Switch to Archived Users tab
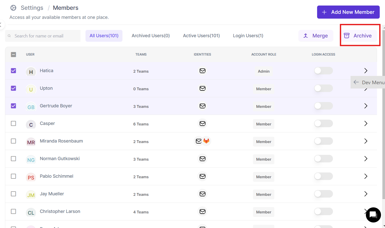The image size is (385, 228). (x=151, y=36)
